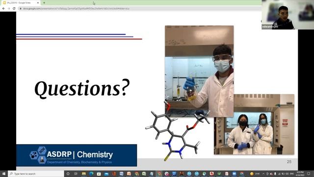
Task: Open the Windows Start menu
Action: coord(3,174)
